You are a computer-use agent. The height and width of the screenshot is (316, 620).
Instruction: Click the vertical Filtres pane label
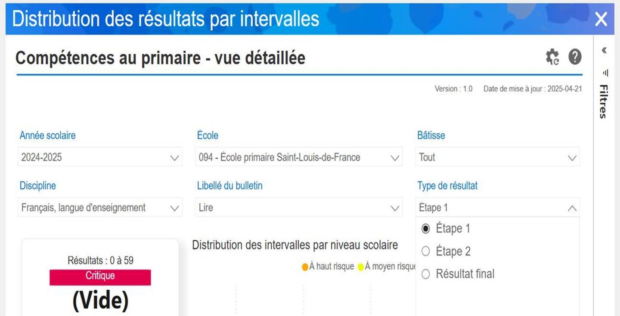(604, 101)
